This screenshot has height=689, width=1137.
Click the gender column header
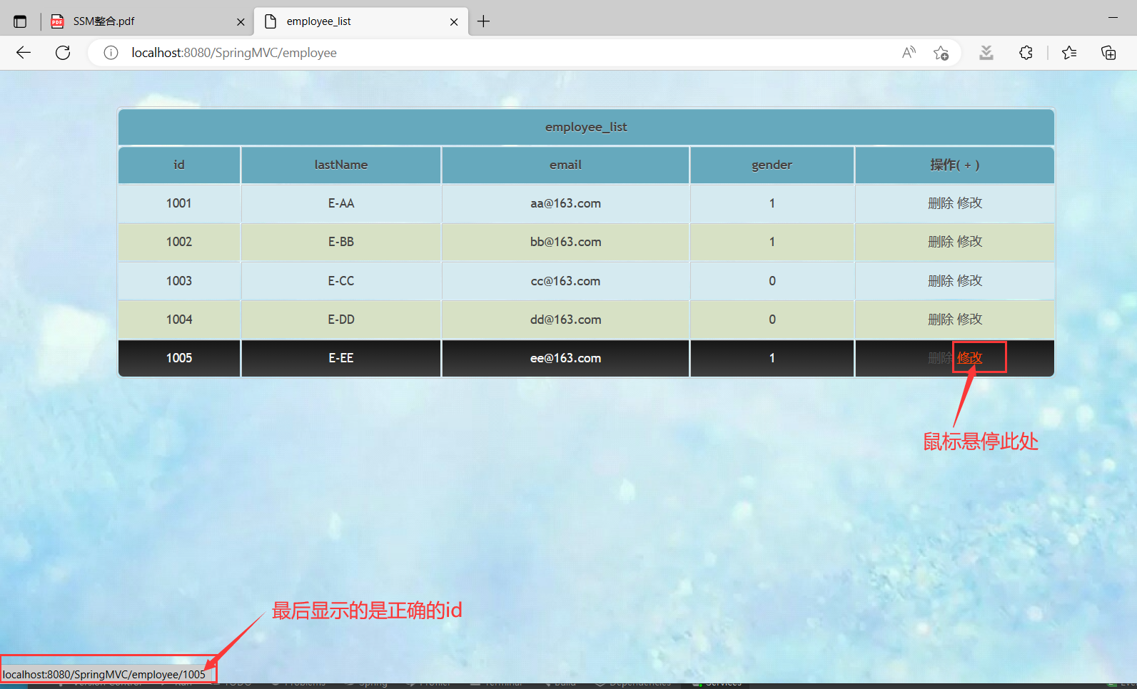(772, 165)
